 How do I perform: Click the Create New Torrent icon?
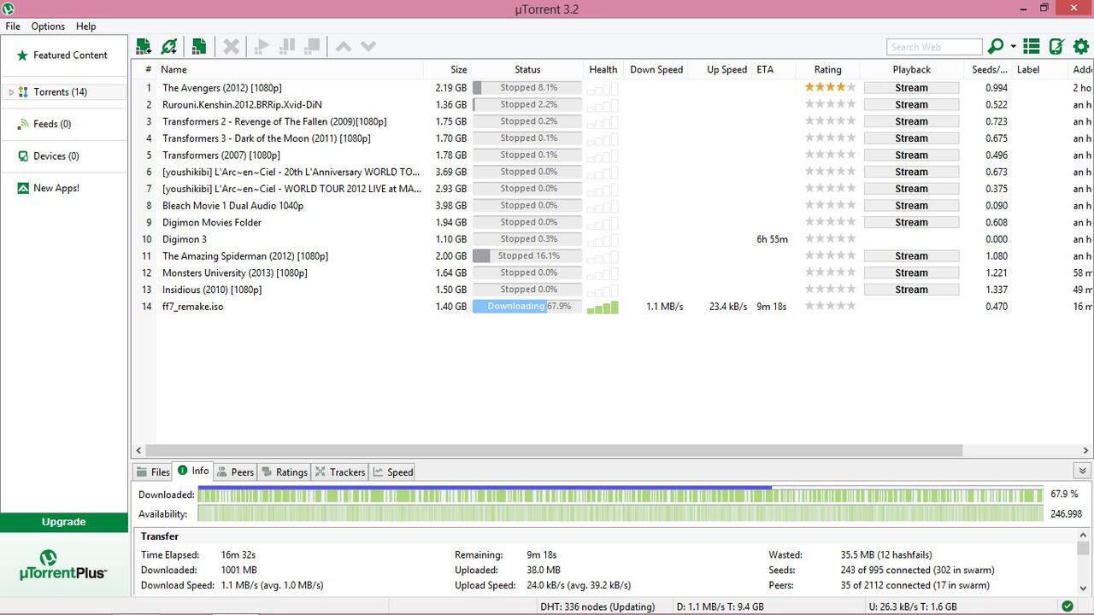click(198, 46)
